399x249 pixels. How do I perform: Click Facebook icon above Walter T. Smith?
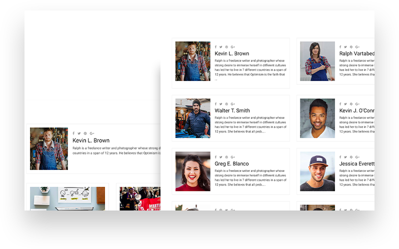(216, 104)
